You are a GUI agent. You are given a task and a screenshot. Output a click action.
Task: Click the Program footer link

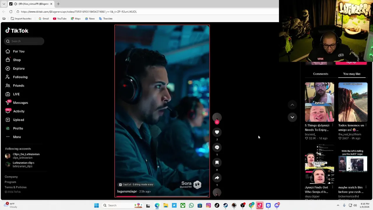(x=10, y=182)
